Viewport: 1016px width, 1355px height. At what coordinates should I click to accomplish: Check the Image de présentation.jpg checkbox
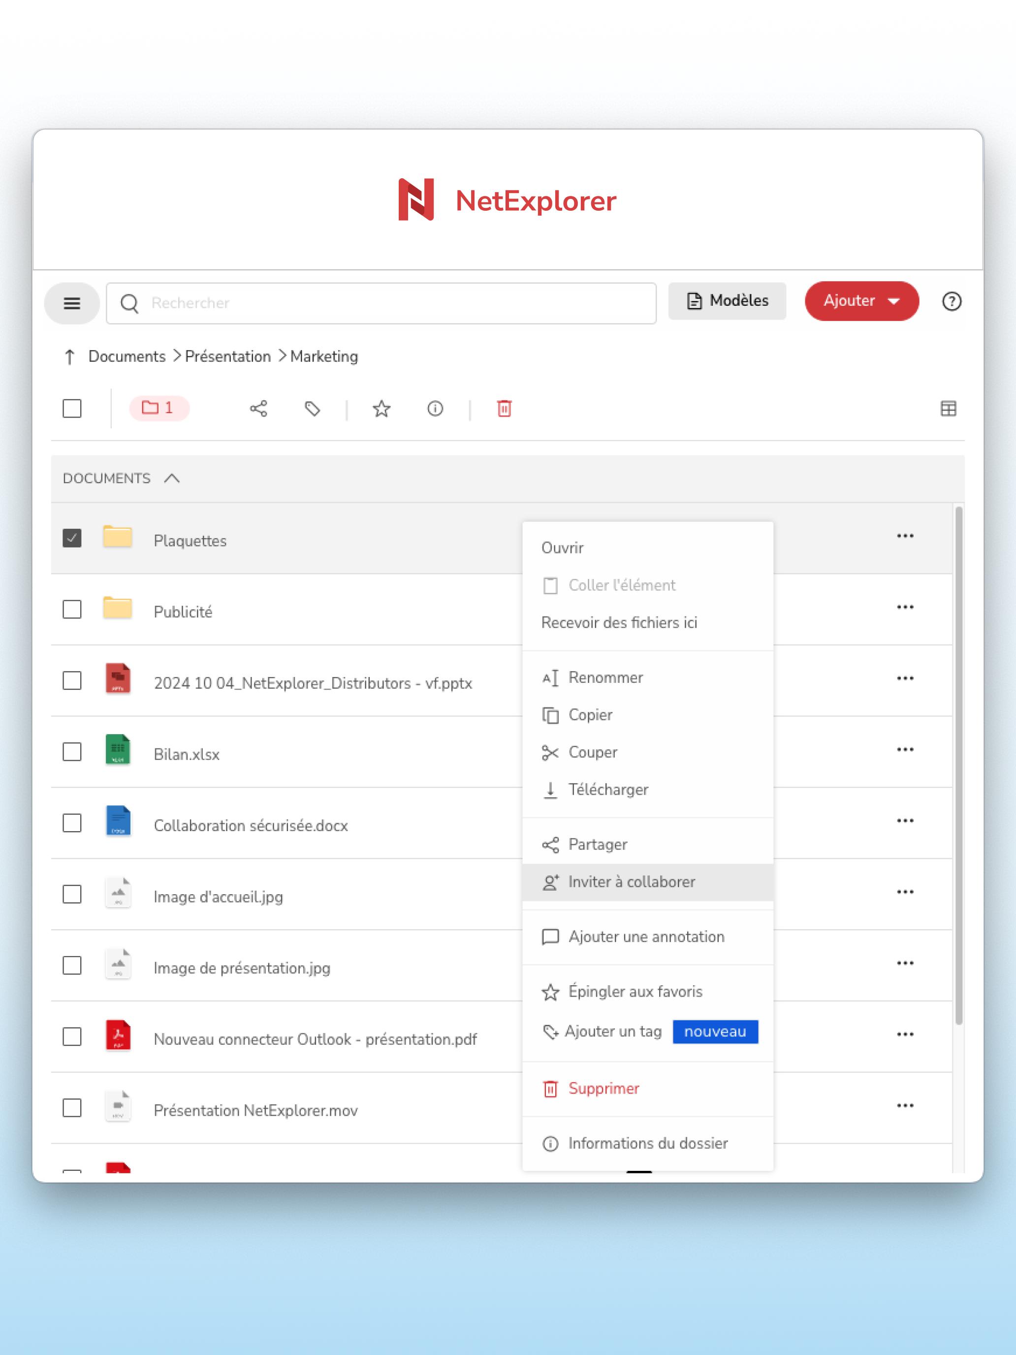(72, 966)
